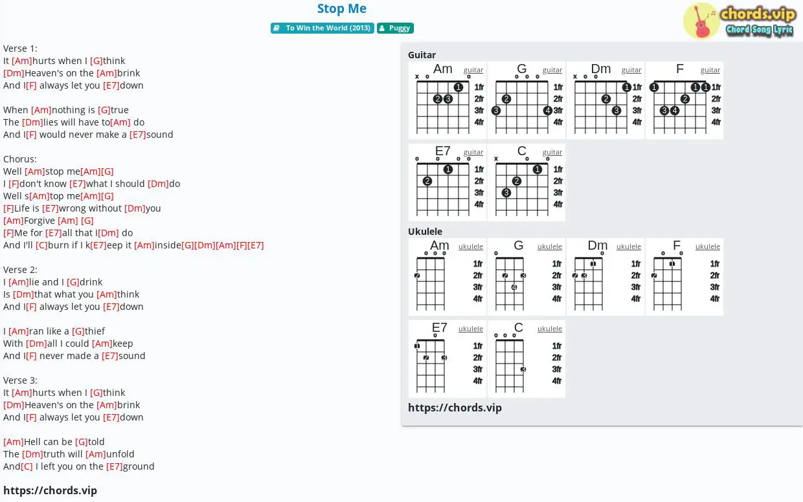Select the guitar Am chord diagram
The height and width of the screenshot is (502, 803).
[x=447, y=100]
